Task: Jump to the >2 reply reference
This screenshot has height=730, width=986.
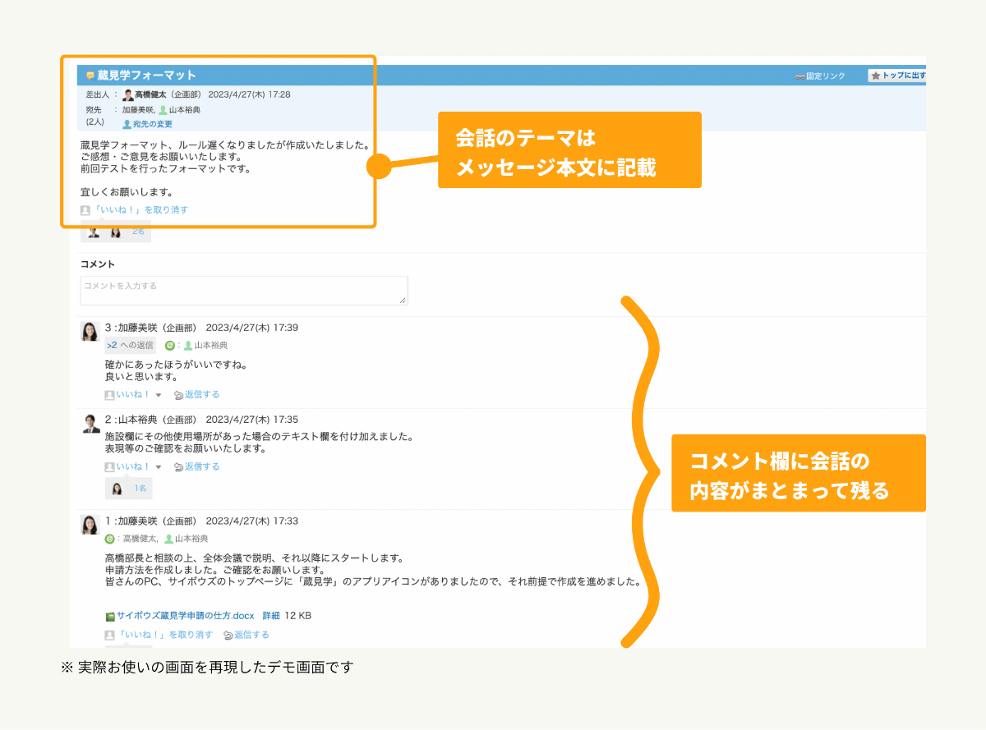Action: [x=112, y=346]
